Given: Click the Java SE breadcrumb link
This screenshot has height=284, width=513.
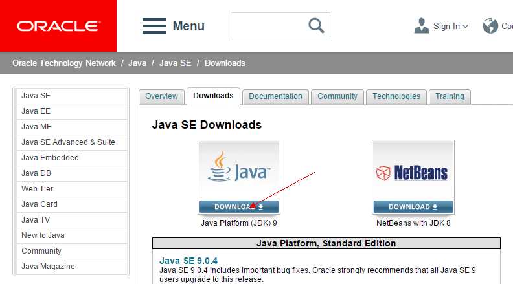Looking at the screenshot, I should [175, 63].
